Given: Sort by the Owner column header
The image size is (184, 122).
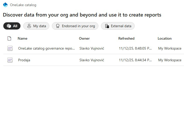Looking at the screenshot, I should coord(84,38).
